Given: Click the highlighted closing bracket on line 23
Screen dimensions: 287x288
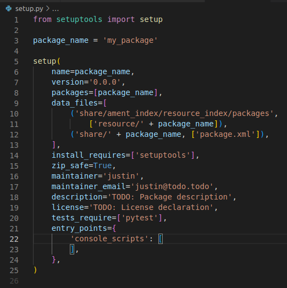Looking at the screenshot, I should [x=72, y=250].
